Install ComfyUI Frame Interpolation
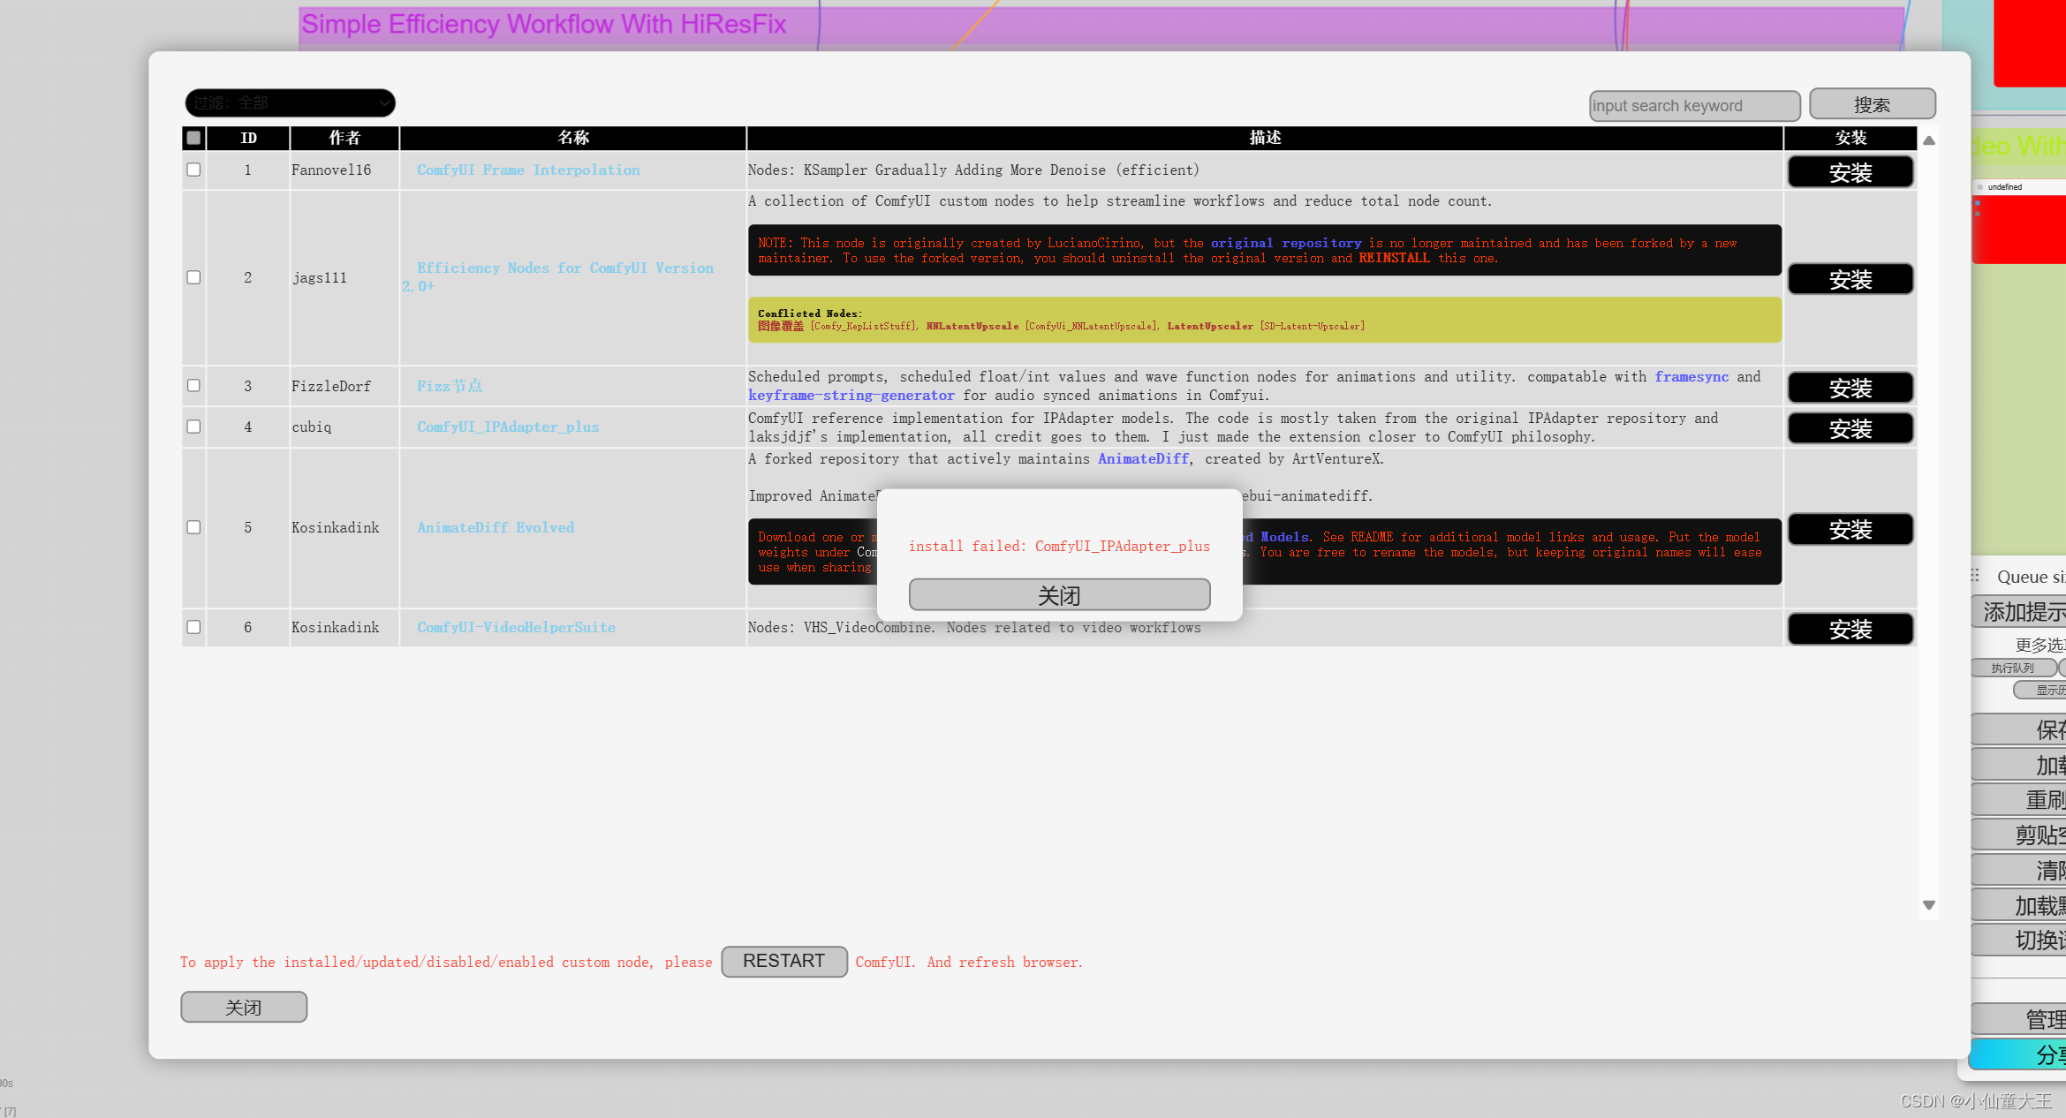This screenshot has width=2066, height=1118. (1850, 172)
